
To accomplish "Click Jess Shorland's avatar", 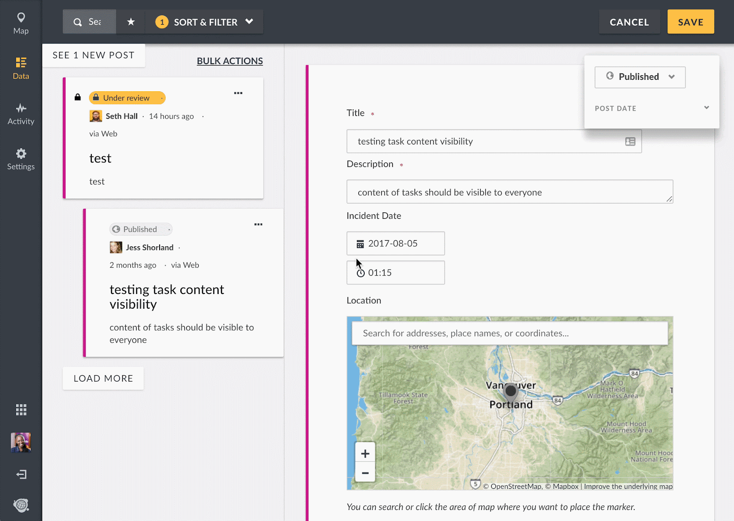I will 116,247.
